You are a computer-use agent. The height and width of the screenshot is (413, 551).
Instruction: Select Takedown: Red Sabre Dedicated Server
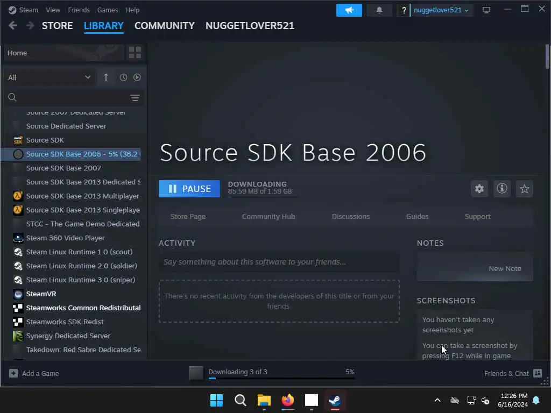tap(83, 350)
